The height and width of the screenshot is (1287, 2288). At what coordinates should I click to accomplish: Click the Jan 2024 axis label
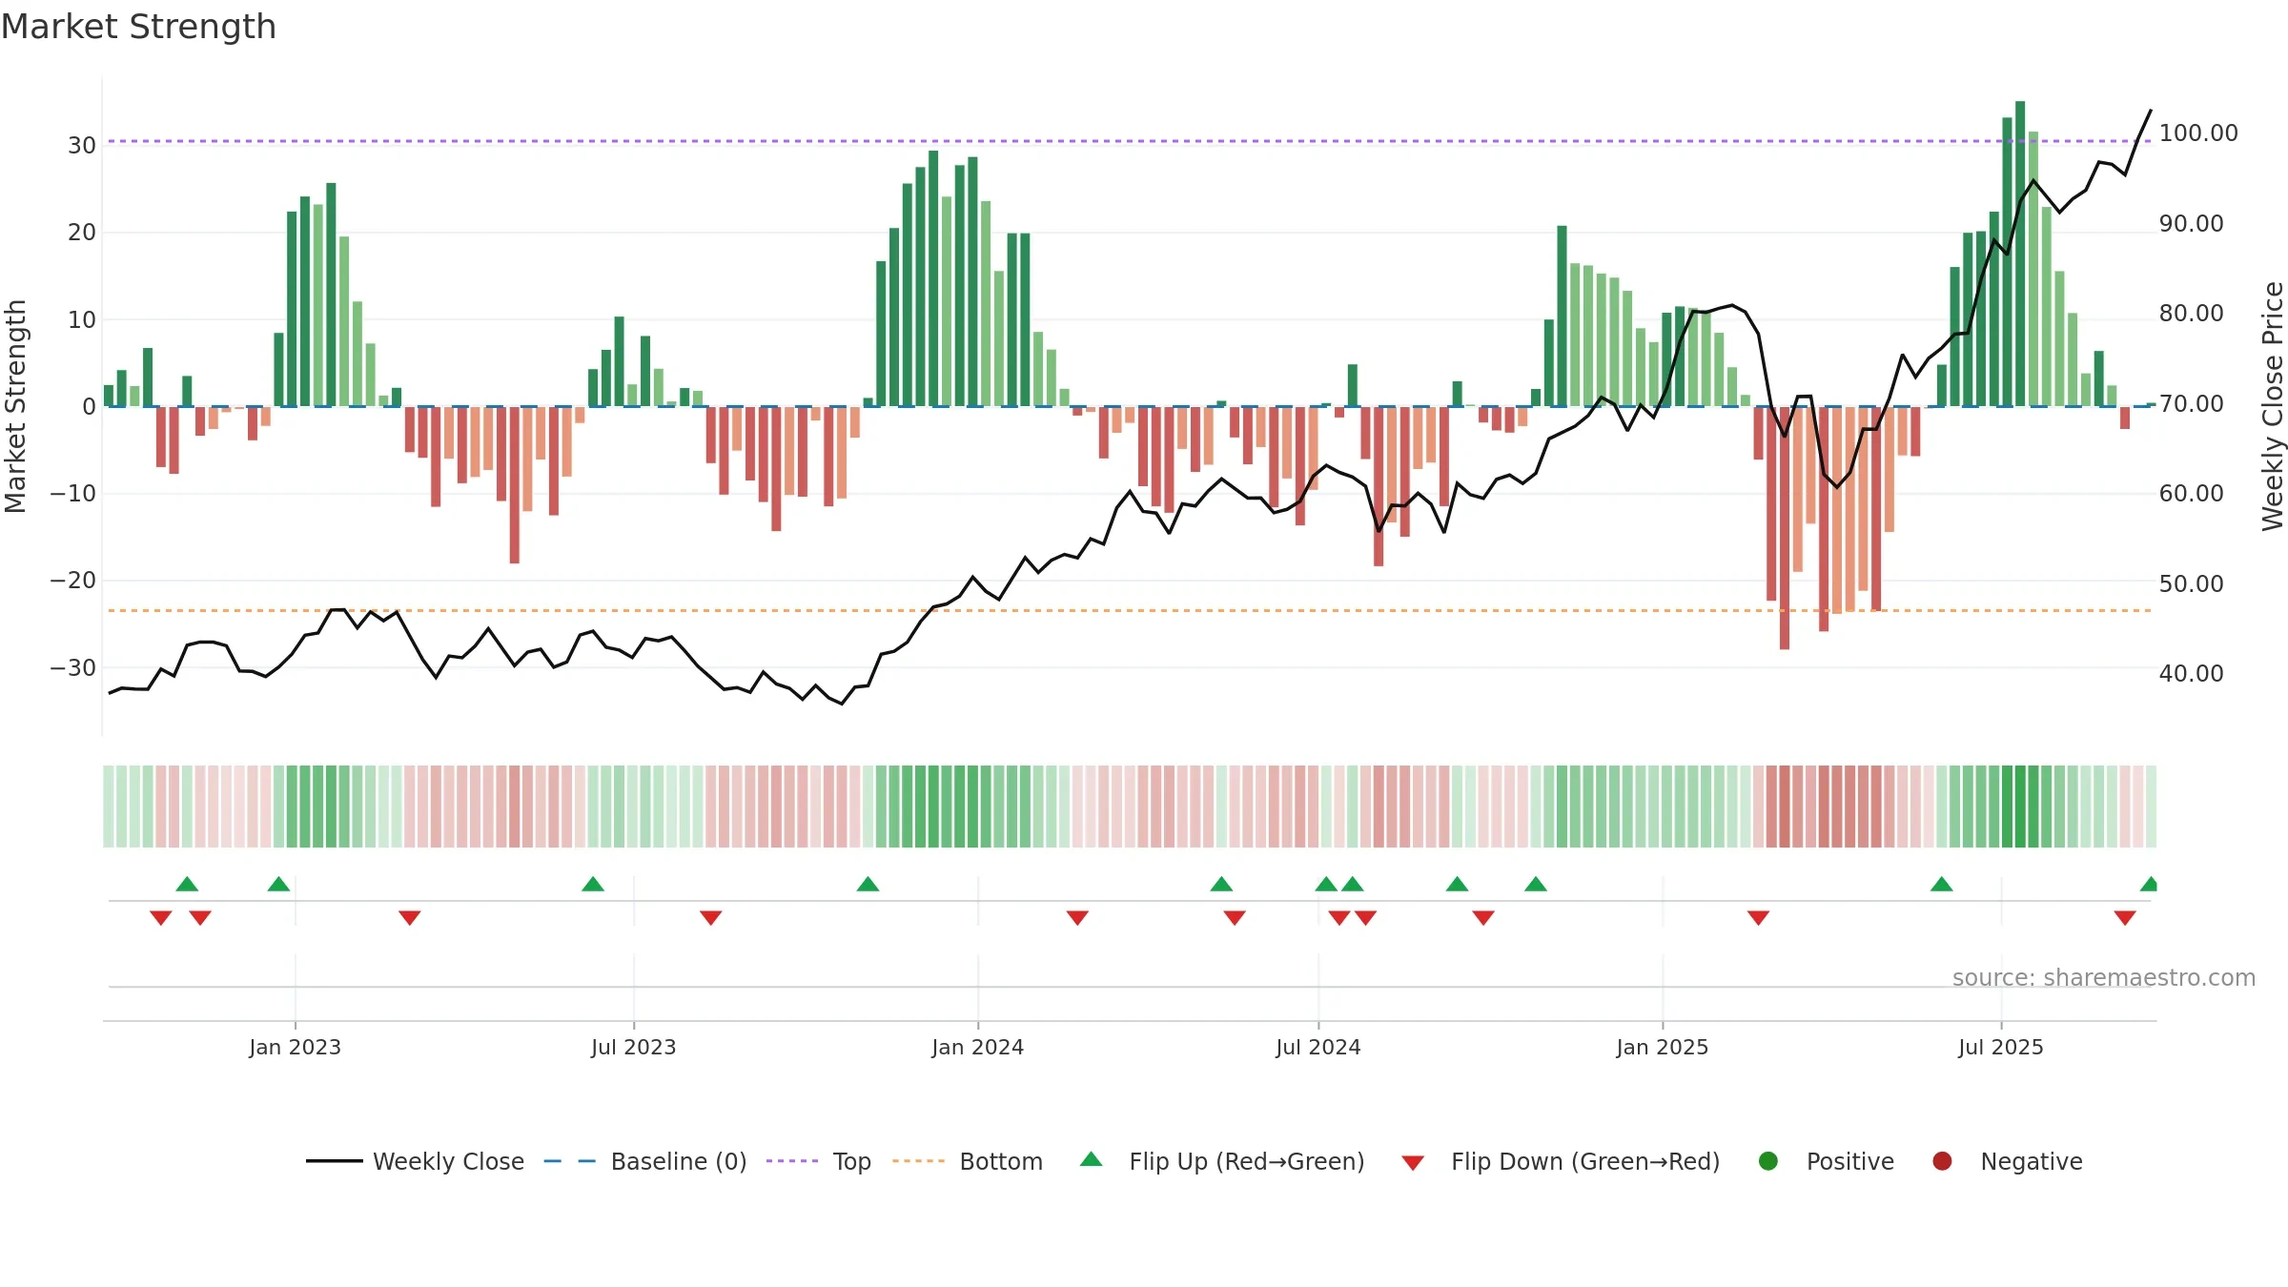pyautogui.click(x=978, y=1047)
